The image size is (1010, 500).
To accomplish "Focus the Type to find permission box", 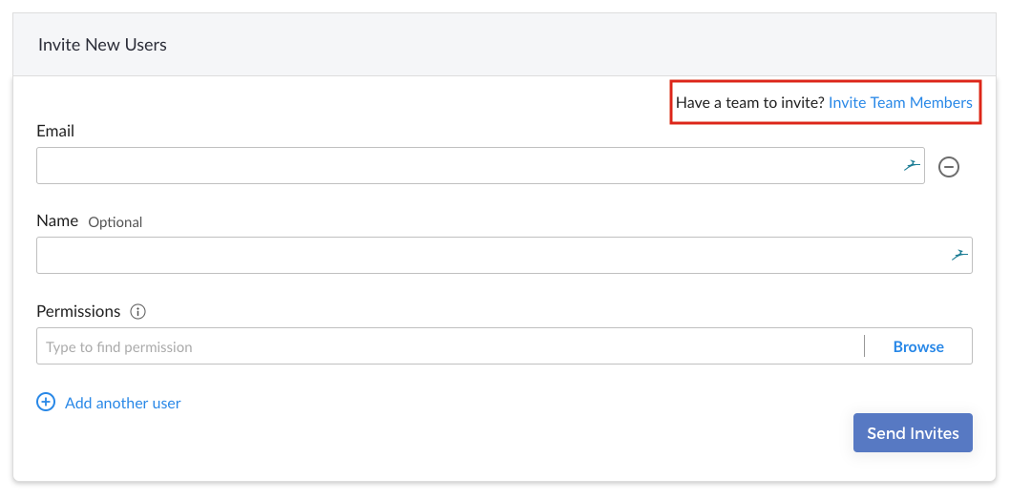I will tap(450, 346).
